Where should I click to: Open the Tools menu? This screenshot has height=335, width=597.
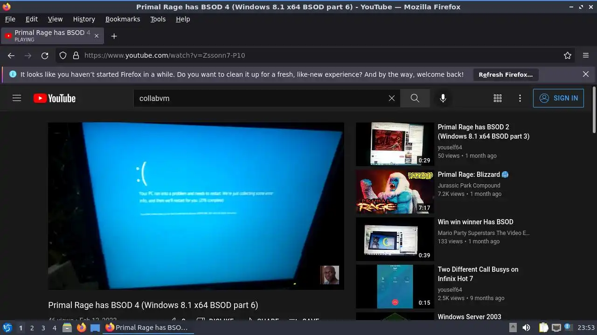tap(158, 19)
